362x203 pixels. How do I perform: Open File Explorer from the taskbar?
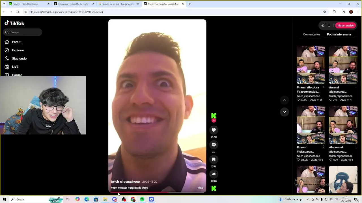(x=105, y=199)
